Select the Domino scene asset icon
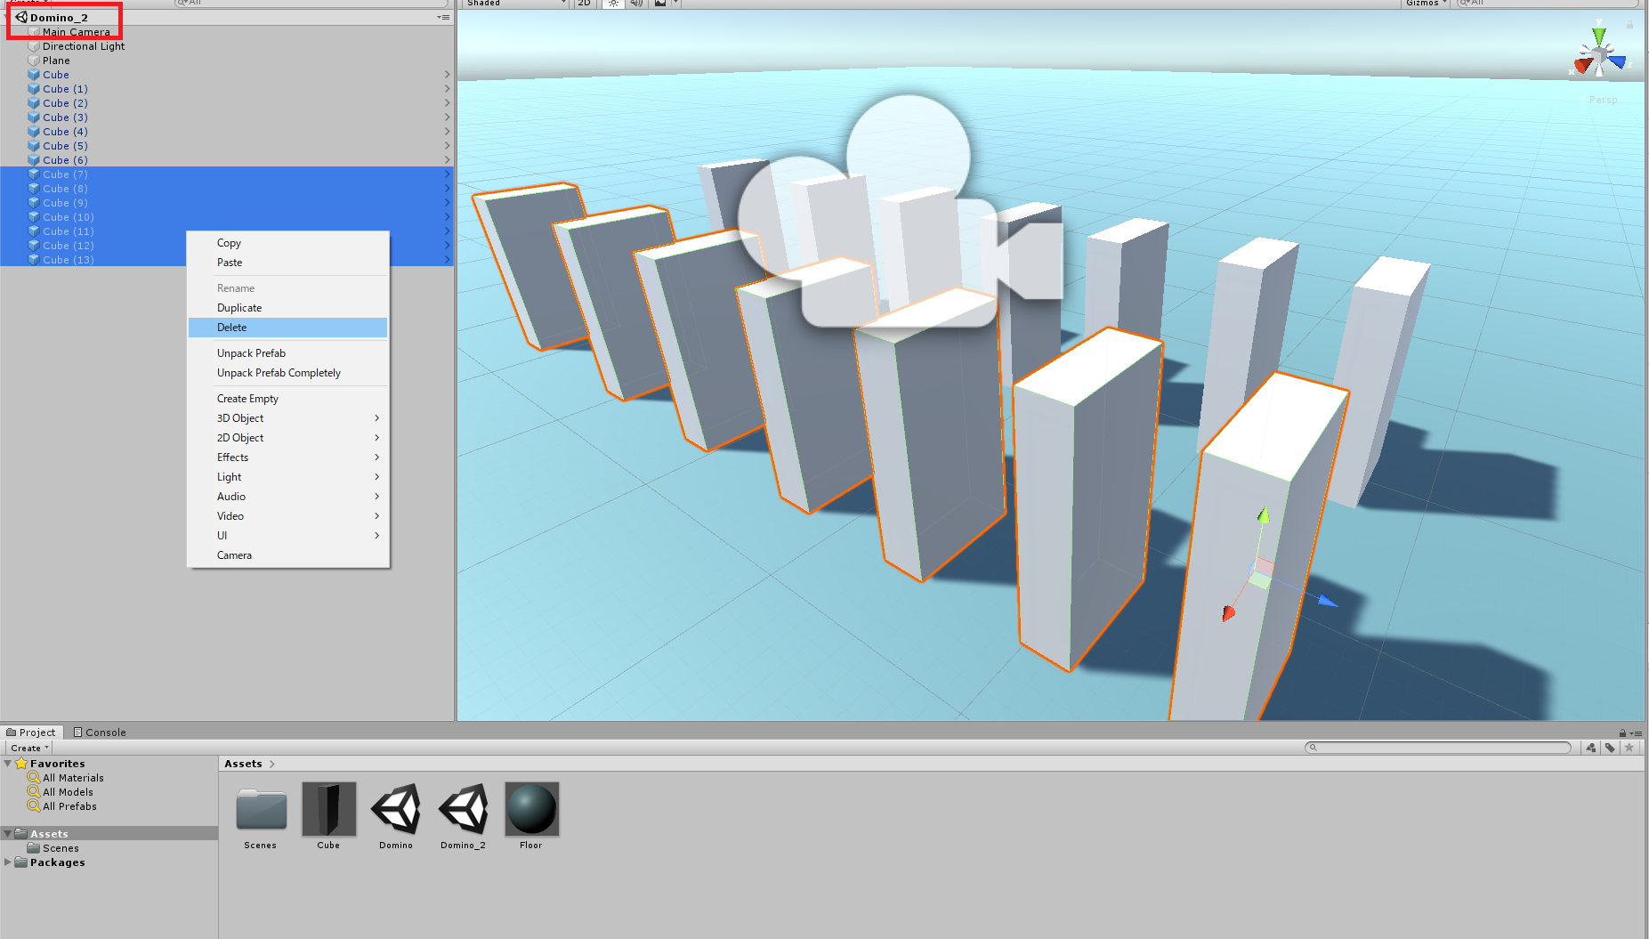The width and height of the screenshot is (1649, 939). (x=396, y=809)
